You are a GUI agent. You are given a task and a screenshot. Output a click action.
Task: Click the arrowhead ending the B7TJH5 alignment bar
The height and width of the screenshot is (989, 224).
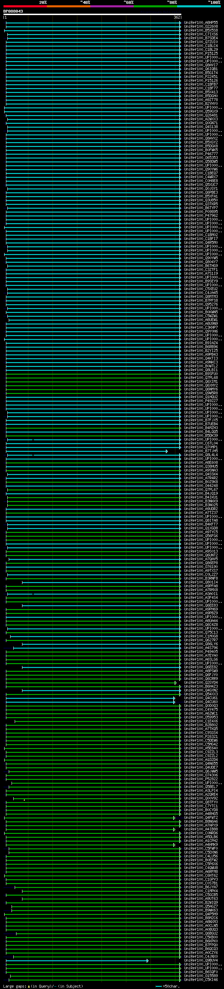click(x=167, y=451)
